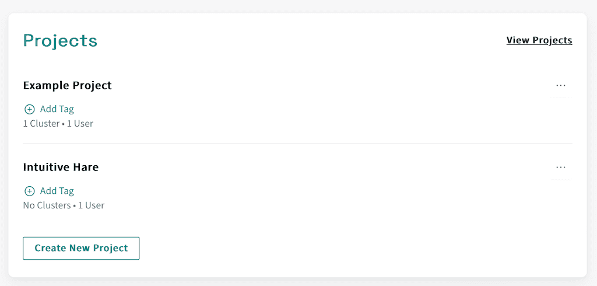Click the View Projects link
The width and height of the screenshot is (597, 286).
pos(539,40)
